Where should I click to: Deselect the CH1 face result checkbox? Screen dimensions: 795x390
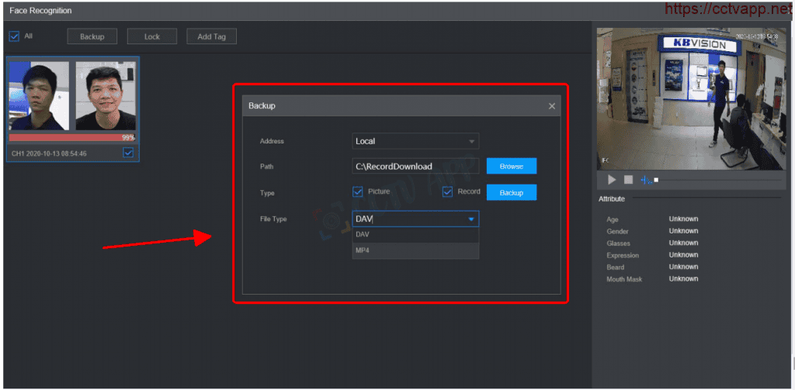(x=128, y=153)
